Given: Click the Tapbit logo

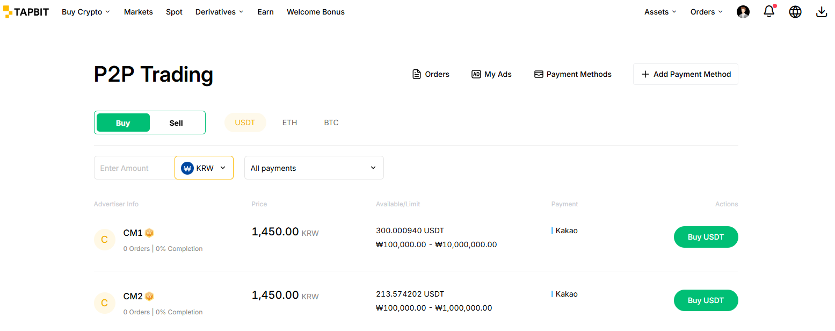Looking at the screenshot, I should pos(26,12).
